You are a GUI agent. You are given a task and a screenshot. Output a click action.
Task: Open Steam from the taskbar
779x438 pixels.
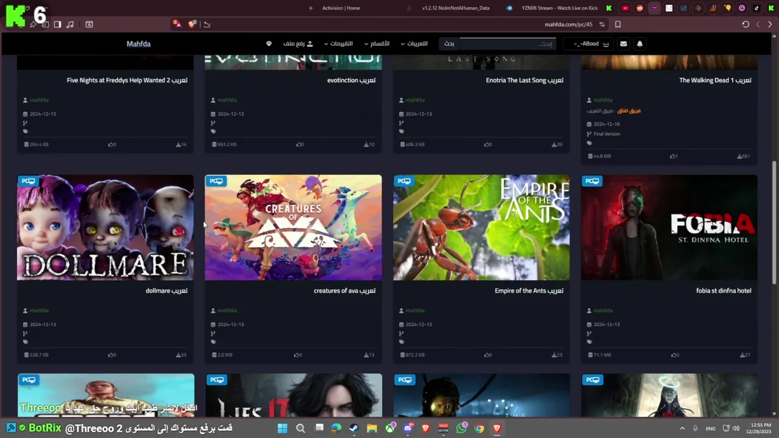coord(354,428)
